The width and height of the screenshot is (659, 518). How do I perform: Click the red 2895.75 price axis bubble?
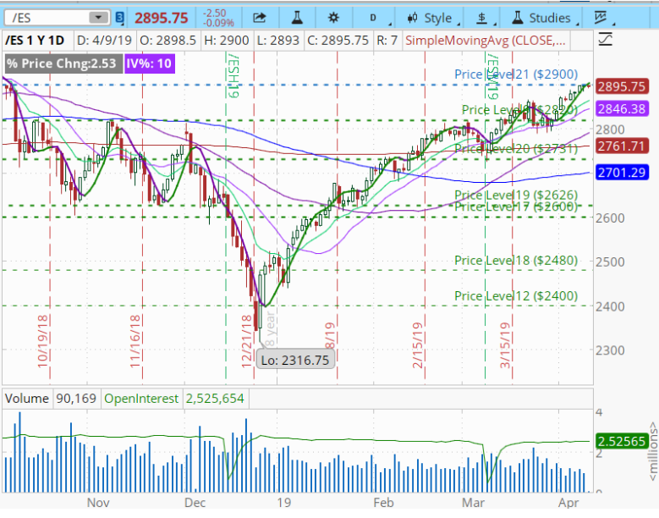coord(621,86)
